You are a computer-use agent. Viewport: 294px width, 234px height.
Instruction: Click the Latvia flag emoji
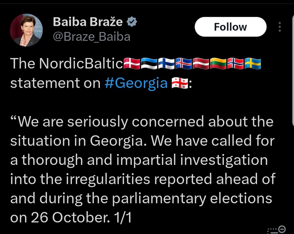click(x=201, y=64)
